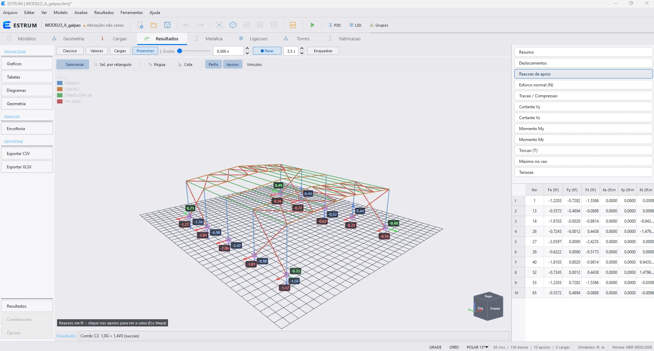Switch to the XY plane view
Screen dimensions: 654x351
click(247, 25)
